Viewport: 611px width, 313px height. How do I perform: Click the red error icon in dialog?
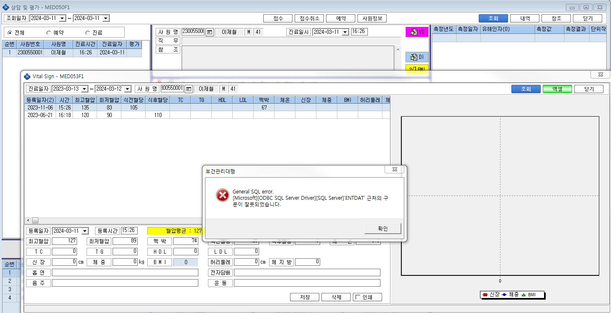click(222, 195)
